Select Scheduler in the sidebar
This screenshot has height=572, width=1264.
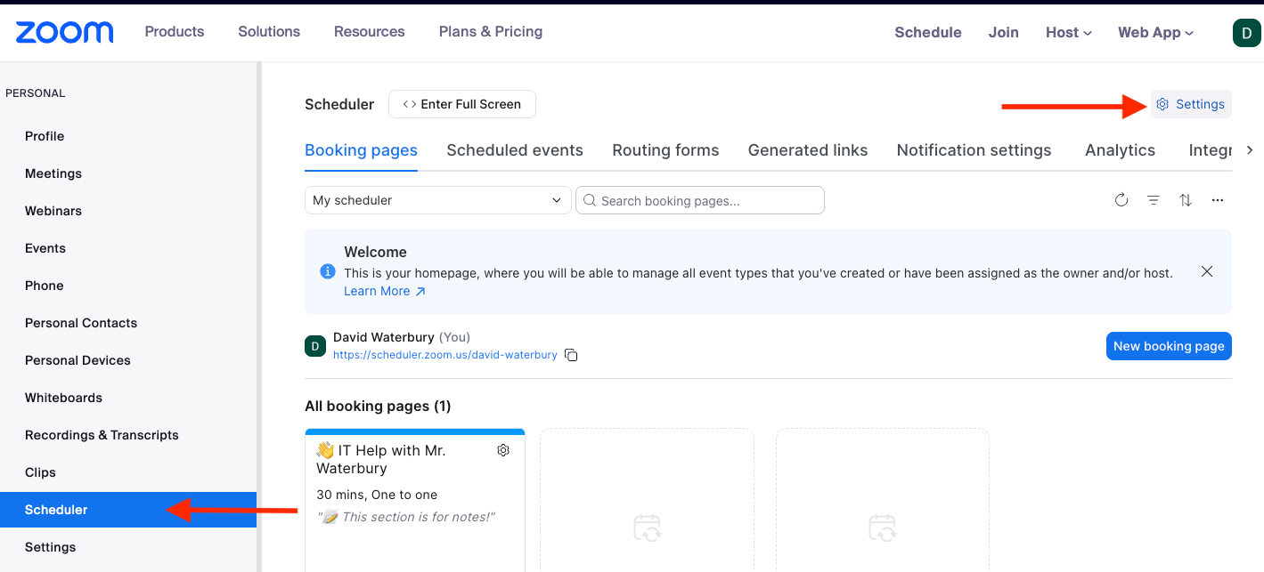(x=128, y=510)
